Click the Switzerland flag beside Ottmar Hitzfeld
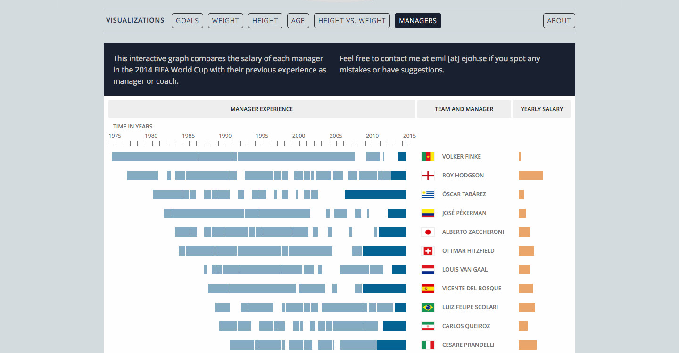679x353 pixels. [x=428, y=251]
